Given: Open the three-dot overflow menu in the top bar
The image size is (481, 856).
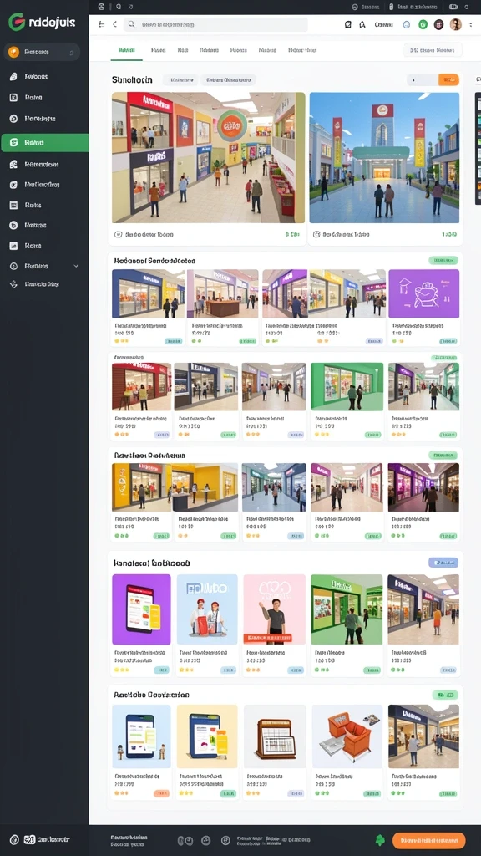Looking at the screenshot, I should pos(471,24).
